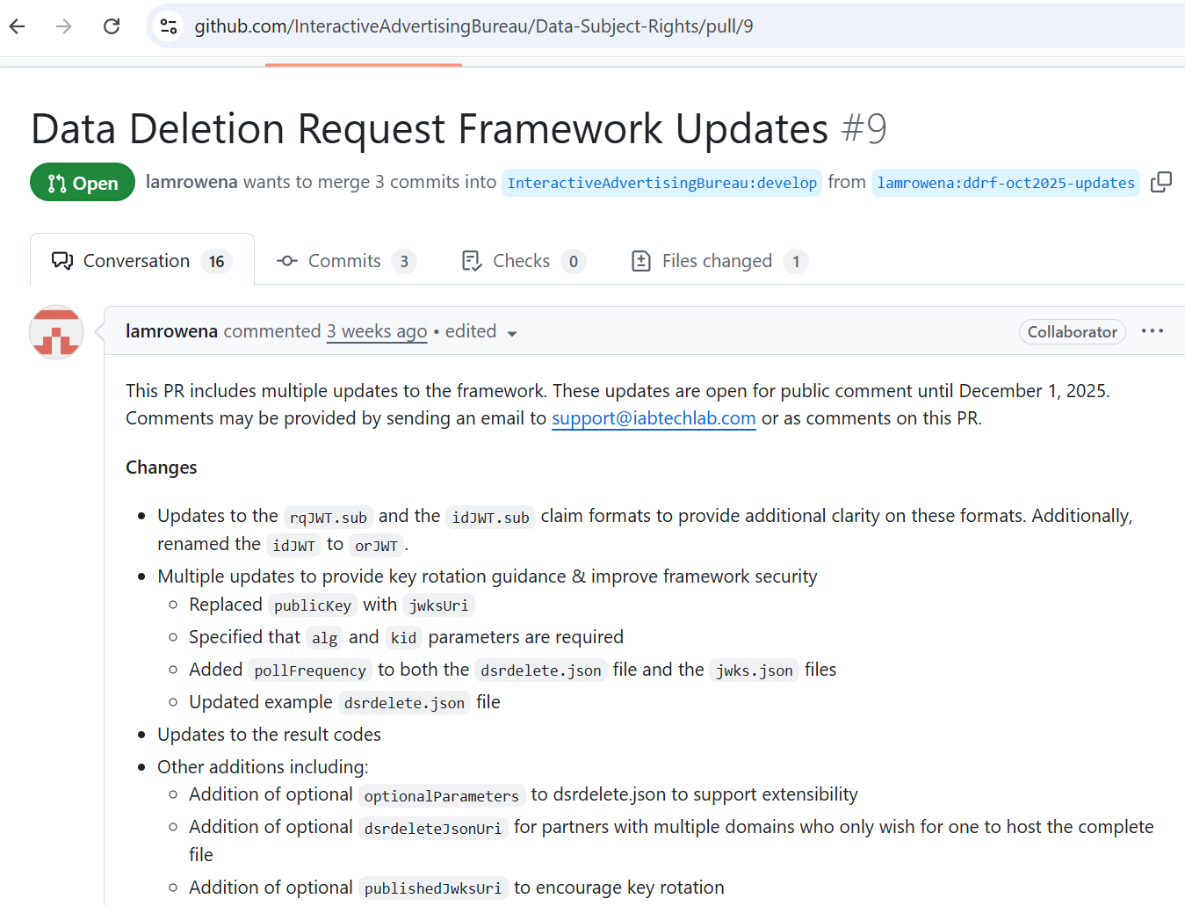Copy the head branch name icon

pyautogui.click(x=1160, y=182)
